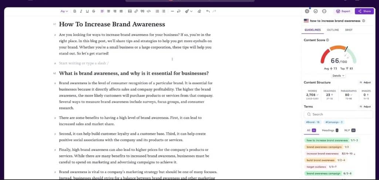Create a numbered list

[x=157, y=11]
